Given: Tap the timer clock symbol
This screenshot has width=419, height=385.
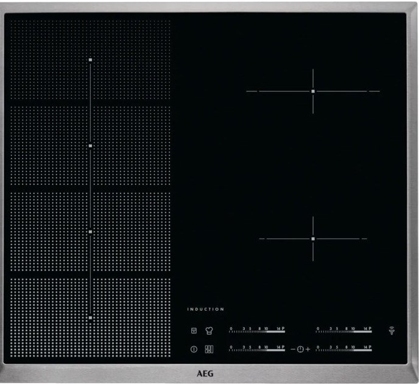Looking at the screenshot, I should pos(300,349).
